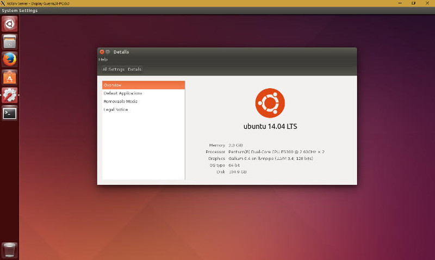Click the orange Ubuntu logo in Overview
Image resolution: width=435 pixels, height=260 pixels.
[x=270, y=103]
